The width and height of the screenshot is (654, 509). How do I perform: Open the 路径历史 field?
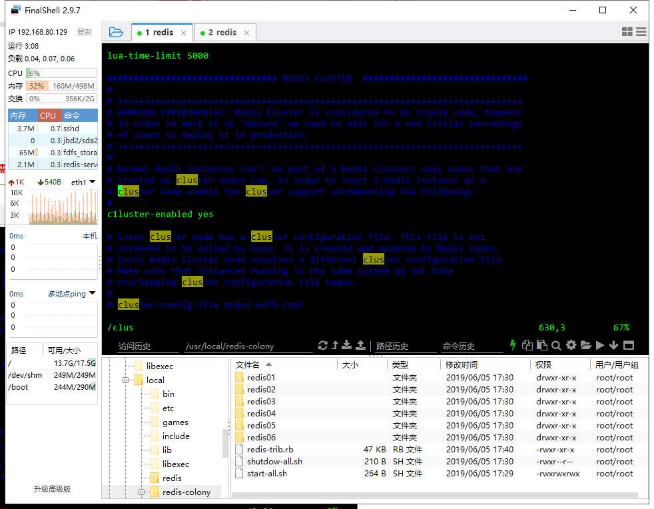[406, 346]
